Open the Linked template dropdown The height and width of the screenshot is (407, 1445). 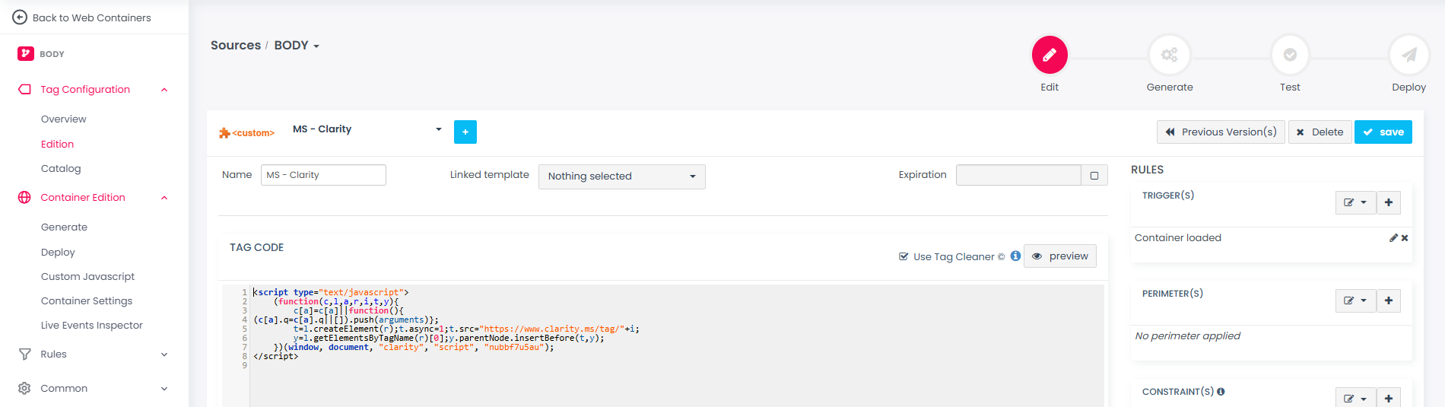click(x=621, y=176)
